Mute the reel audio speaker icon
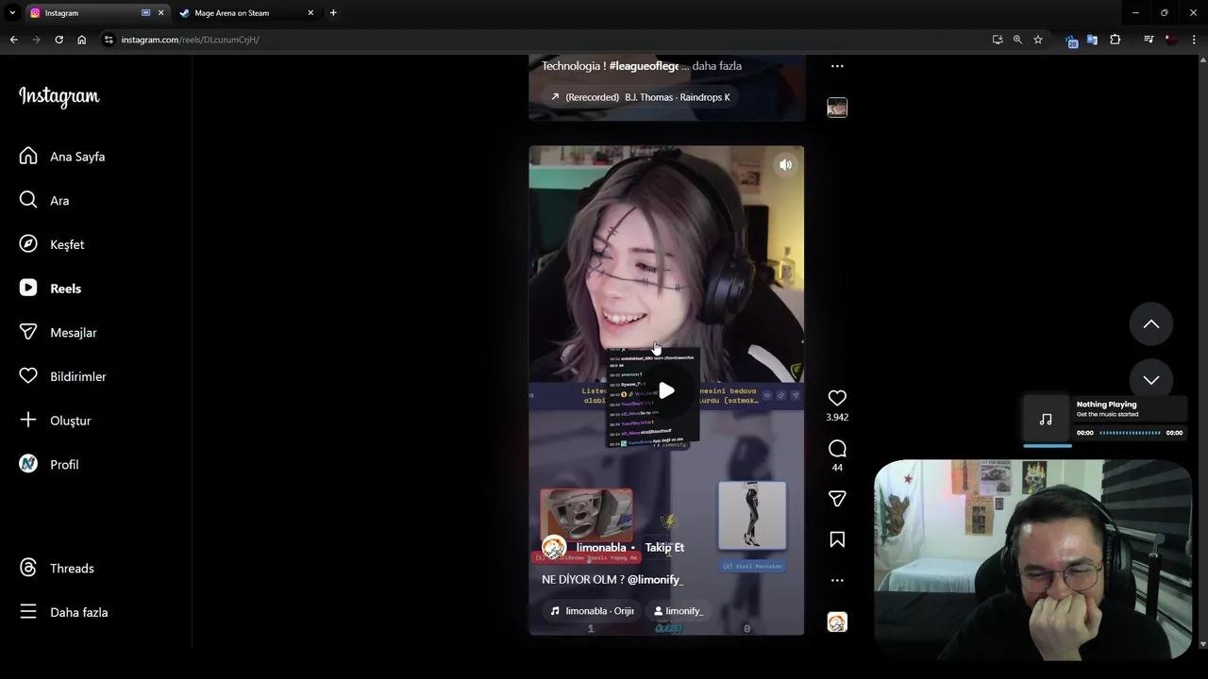 coord(785,165)
